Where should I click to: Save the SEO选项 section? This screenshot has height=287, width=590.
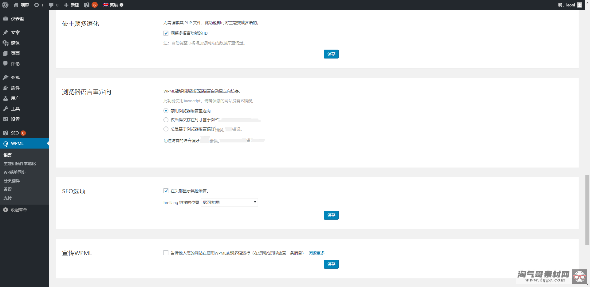tap(331, 215)
